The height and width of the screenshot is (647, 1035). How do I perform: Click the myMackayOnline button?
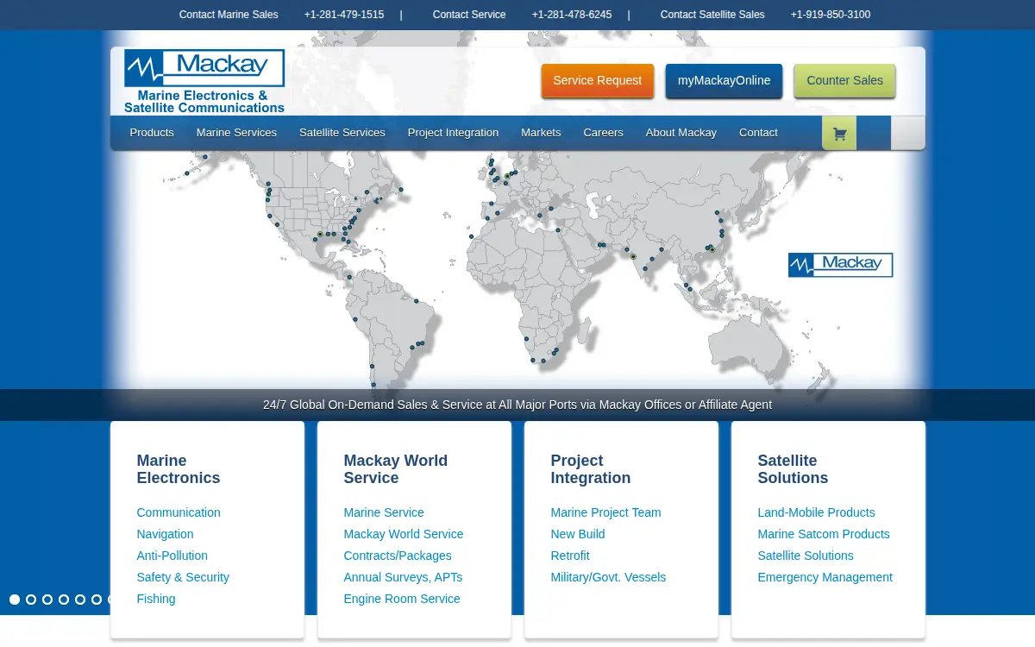[x=724, y=80]
